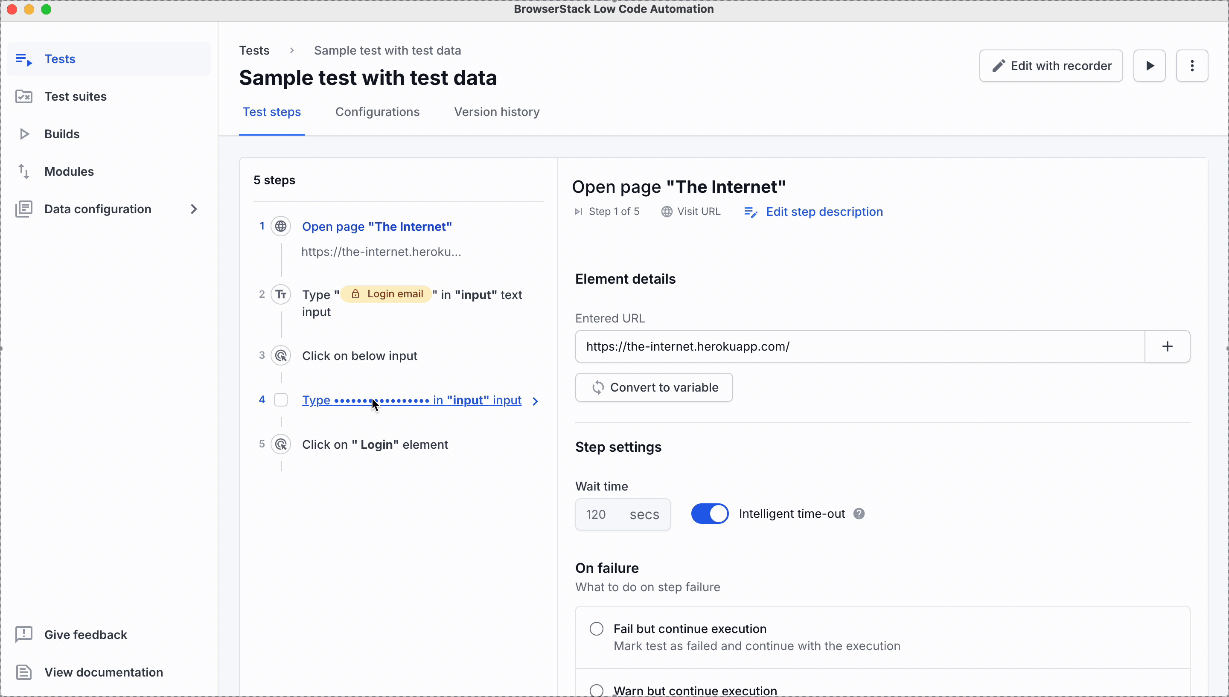Viewport: 1229px width, 697px height.
Task: Click the Convert to variable refresh icon
Action: click(597, 387)
